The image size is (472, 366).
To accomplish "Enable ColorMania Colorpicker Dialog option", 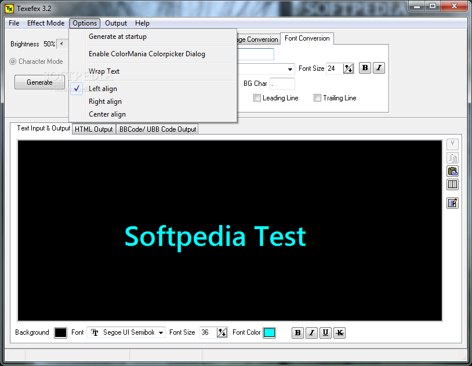I will tap(153, 54).
